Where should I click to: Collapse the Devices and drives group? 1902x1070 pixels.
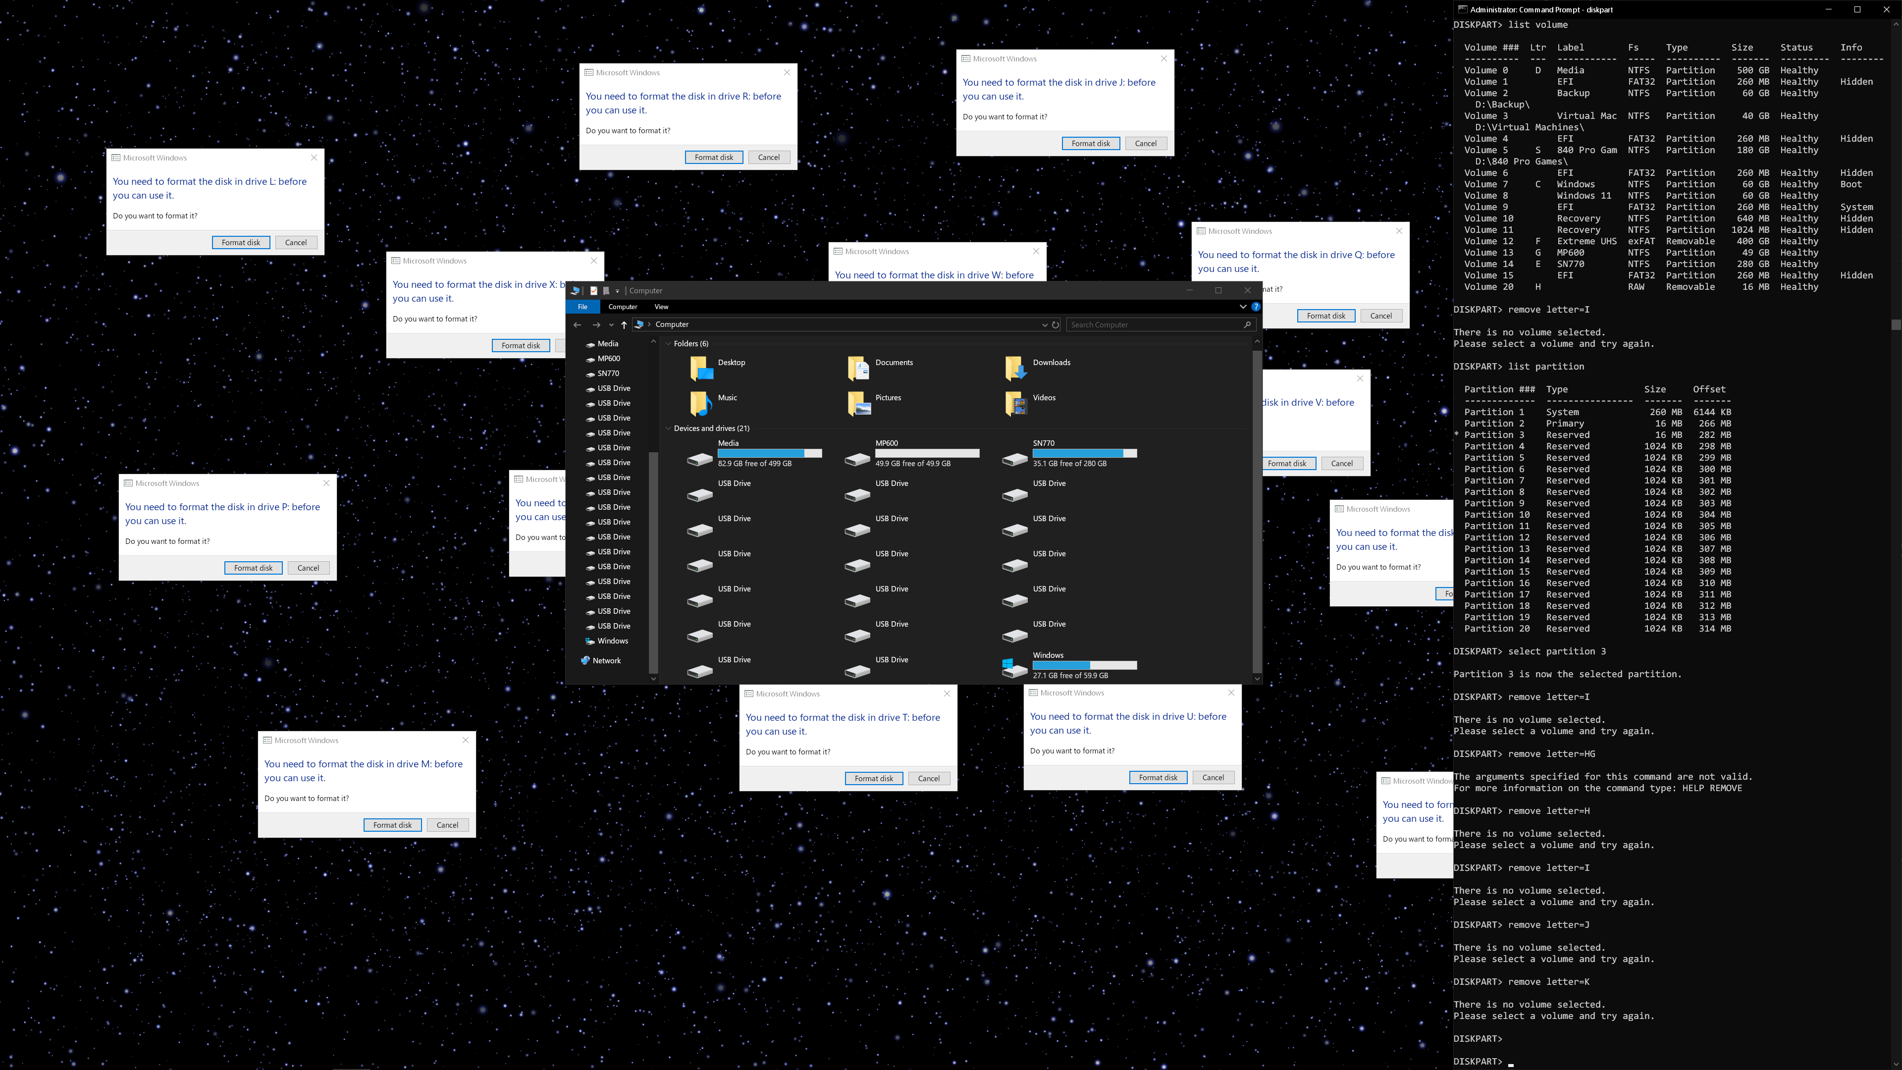668,428
